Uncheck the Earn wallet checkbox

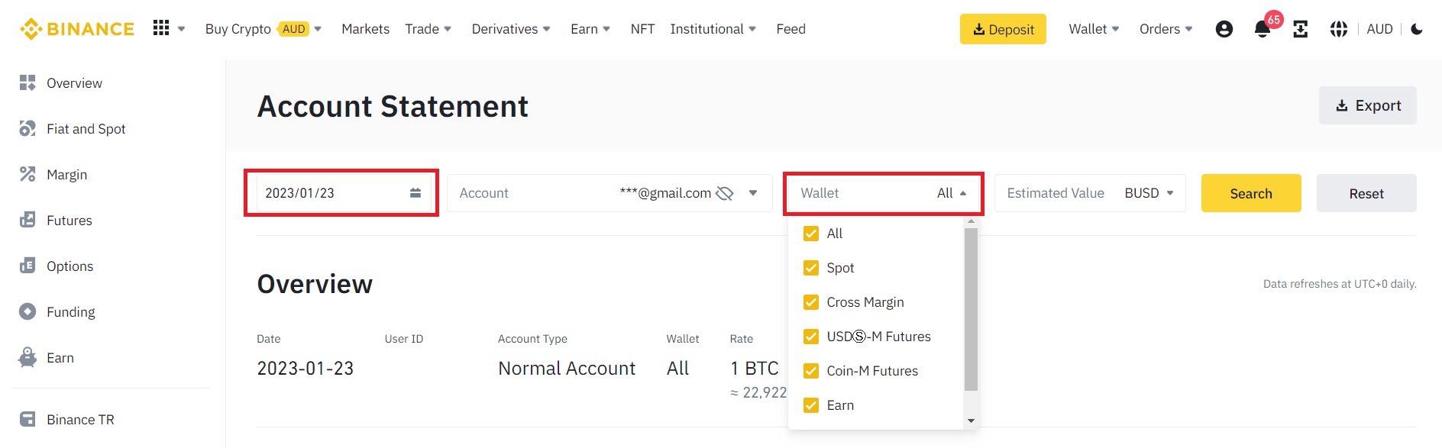[811, 405]
